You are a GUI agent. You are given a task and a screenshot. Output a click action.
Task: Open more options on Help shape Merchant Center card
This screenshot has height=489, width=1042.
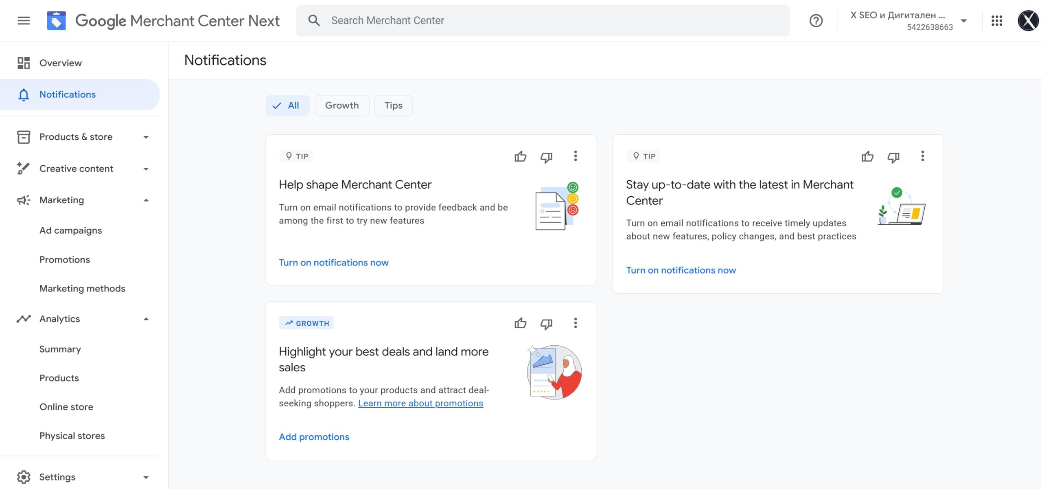coord(575,156)
